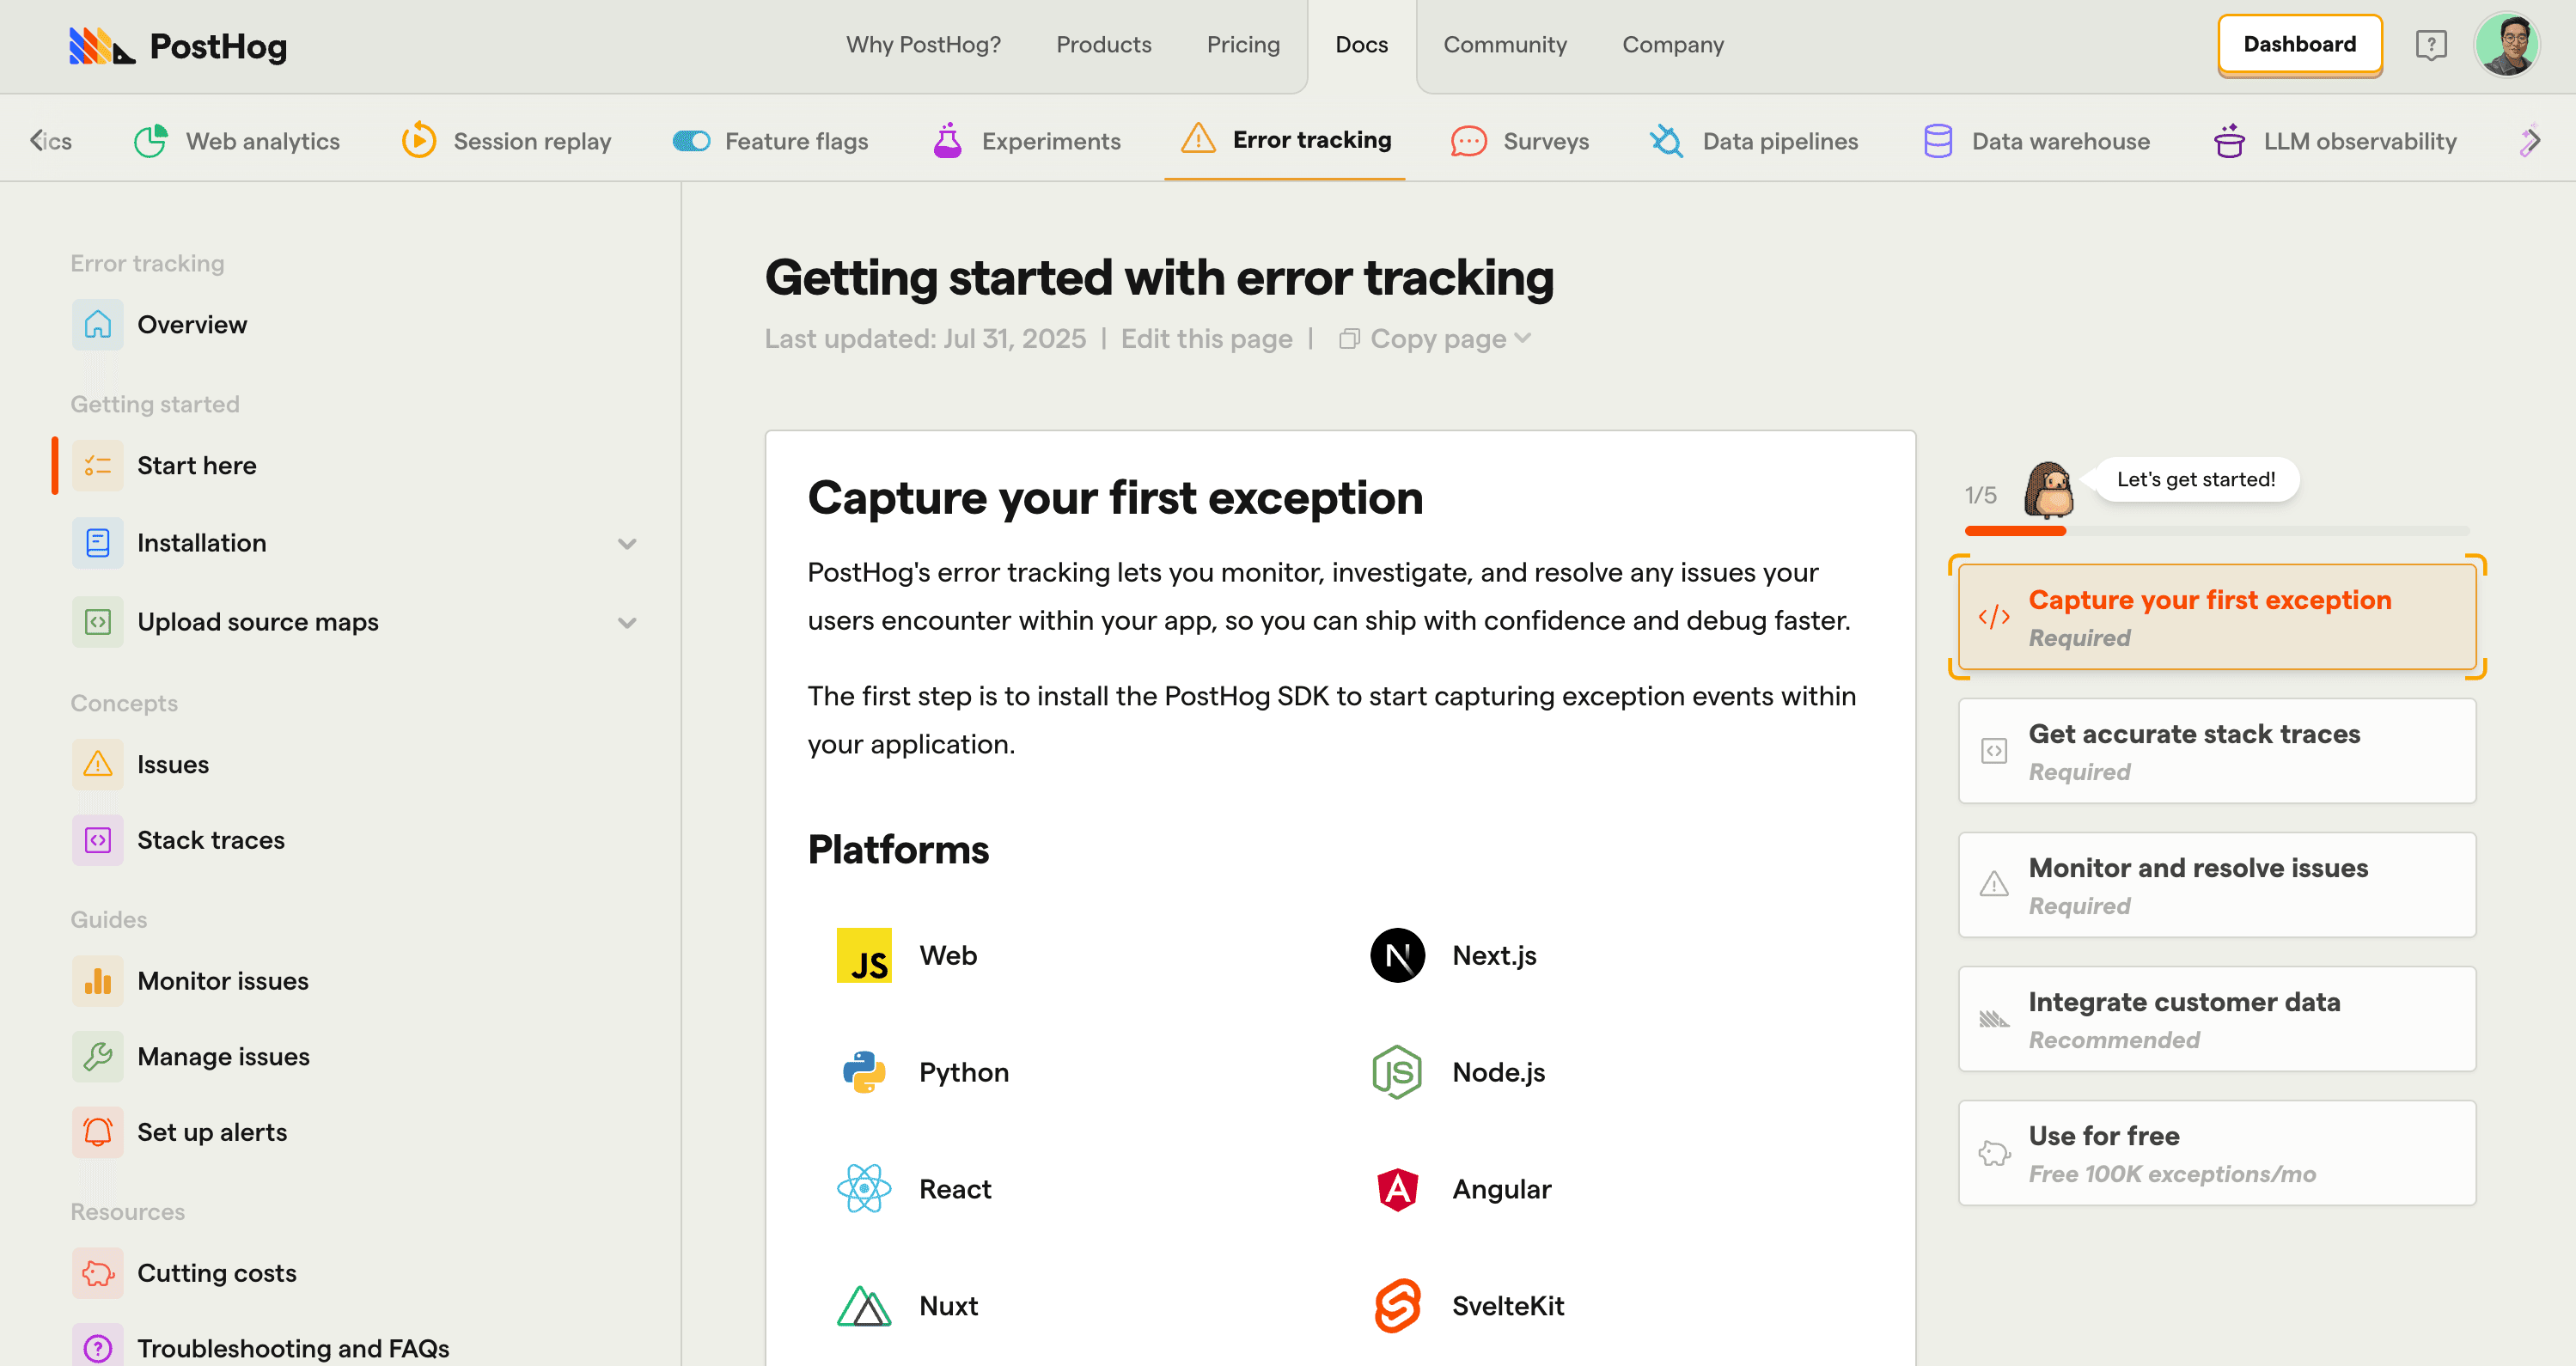This screenshot has width=2576, height=1366.
Task: Select the Surveys product tab label
Action: pyautogui.click(x=1546, y=141)
